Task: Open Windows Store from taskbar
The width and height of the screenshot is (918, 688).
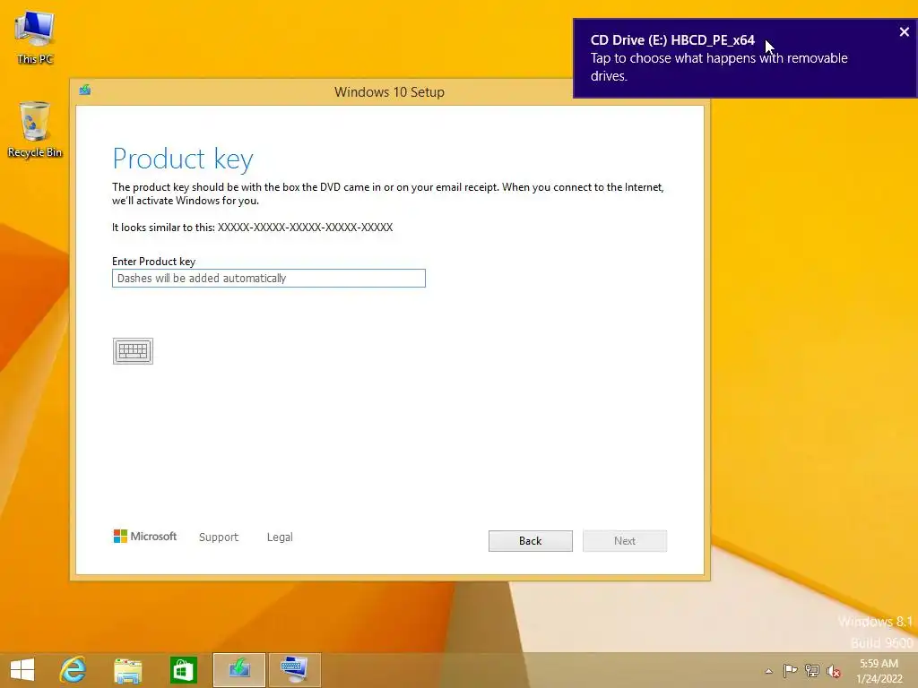Action: [x=183, y=670]
